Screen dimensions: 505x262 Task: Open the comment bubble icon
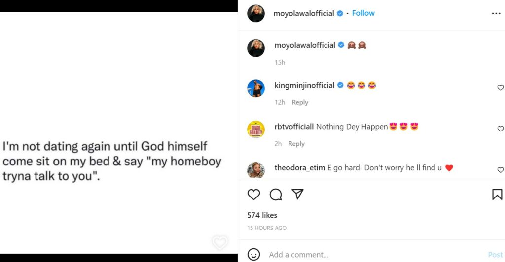point(276,195)
